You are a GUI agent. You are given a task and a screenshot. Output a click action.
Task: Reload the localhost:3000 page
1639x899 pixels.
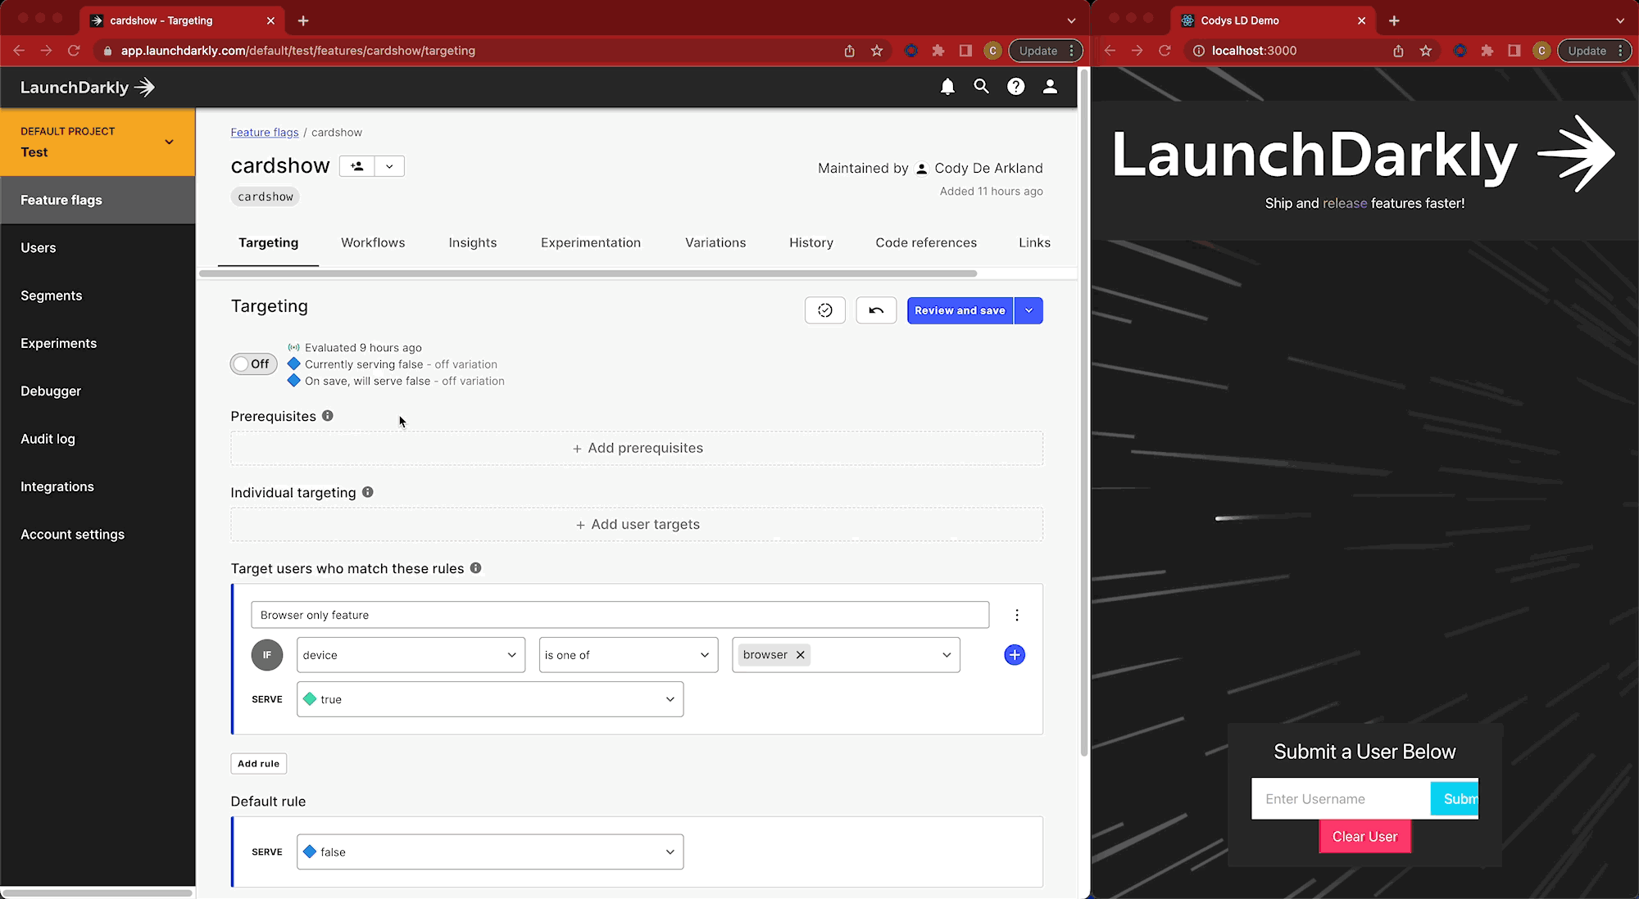[x=1165, y=51]
